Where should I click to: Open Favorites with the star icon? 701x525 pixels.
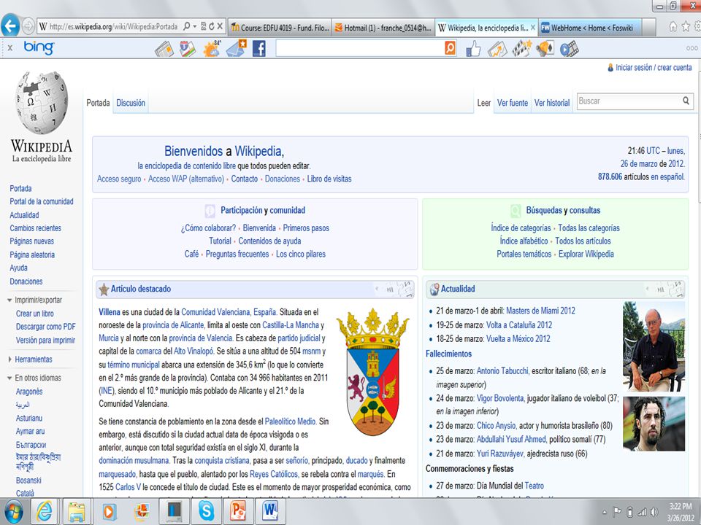tap(686, 27)
